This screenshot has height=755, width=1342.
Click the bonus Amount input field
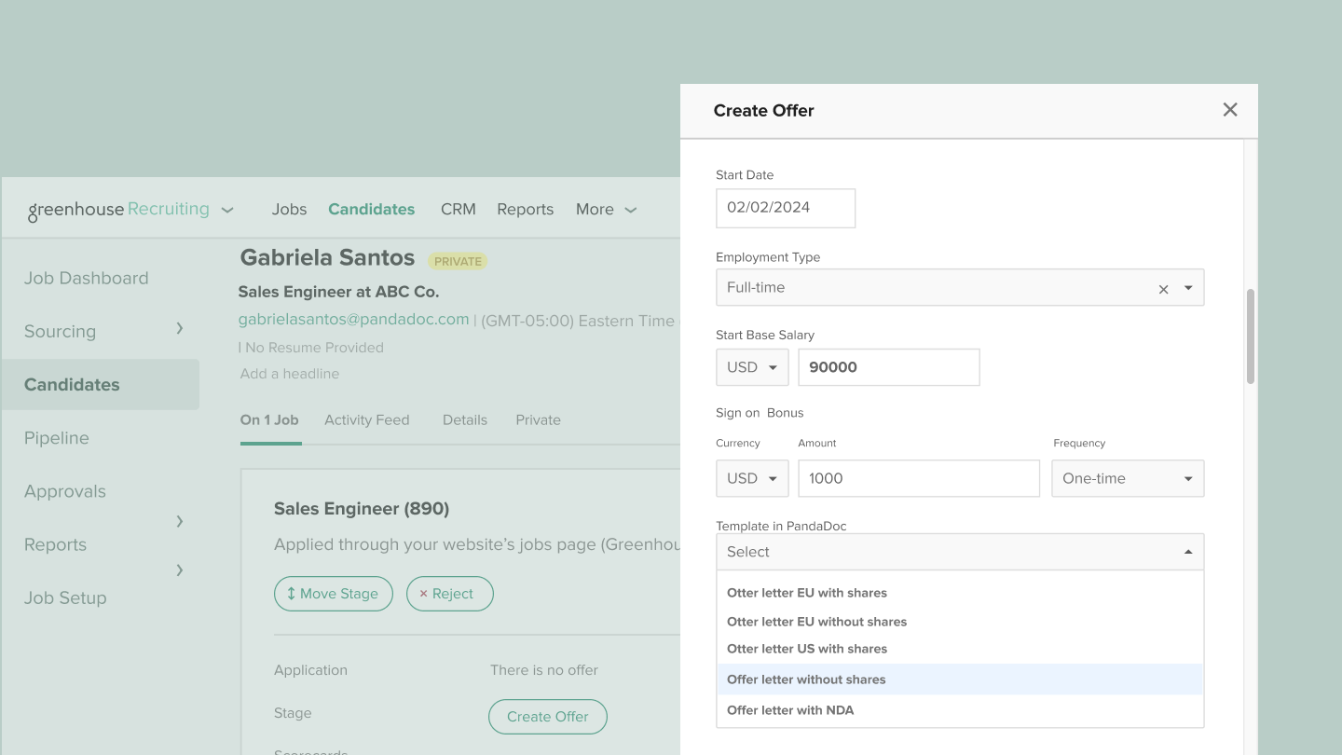[918, 478]
